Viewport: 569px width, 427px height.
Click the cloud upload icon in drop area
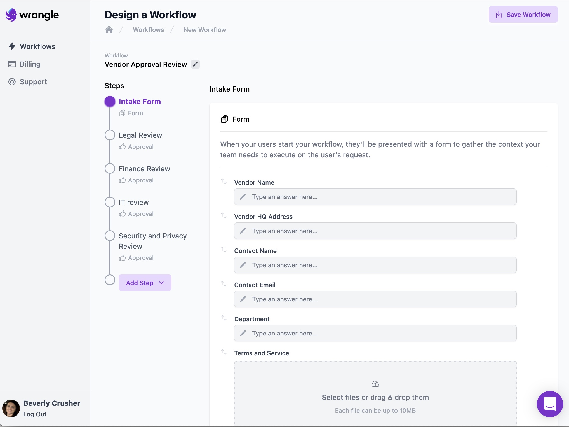click(x=375, y=384)
